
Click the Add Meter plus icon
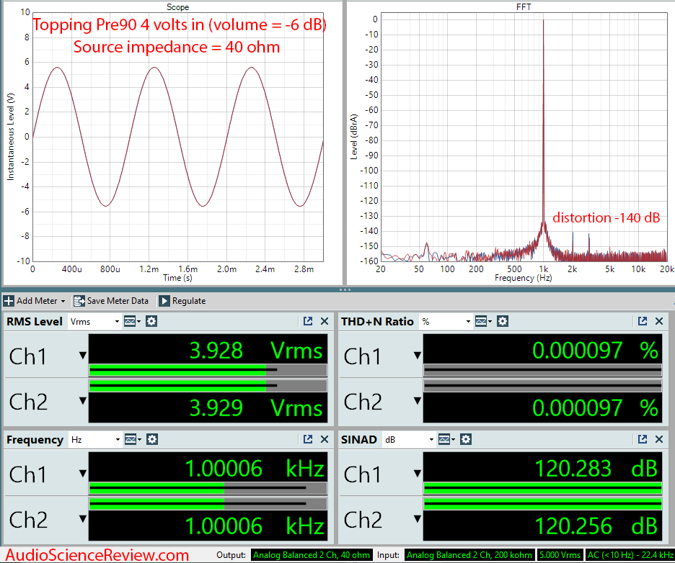[9, 301]
